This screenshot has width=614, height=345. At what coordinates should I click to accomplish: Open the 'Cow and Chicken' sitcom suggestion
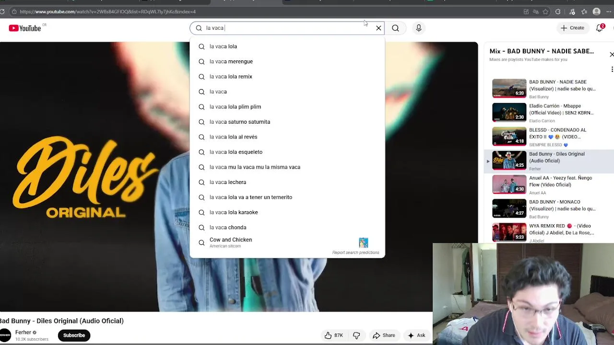click(287, 242)
